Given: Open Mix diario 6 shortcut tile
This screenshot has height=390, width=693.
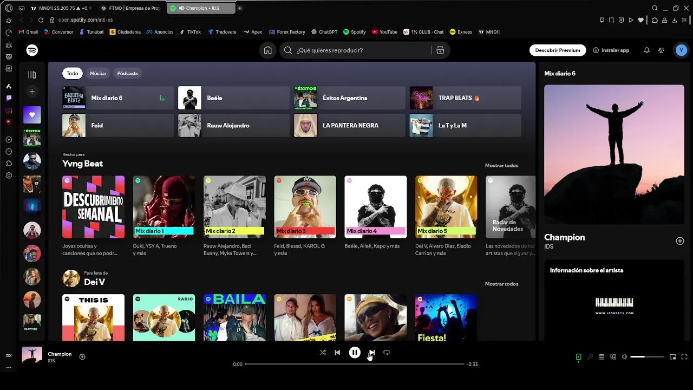Looking at the screenshot, I should pos(118,98).
